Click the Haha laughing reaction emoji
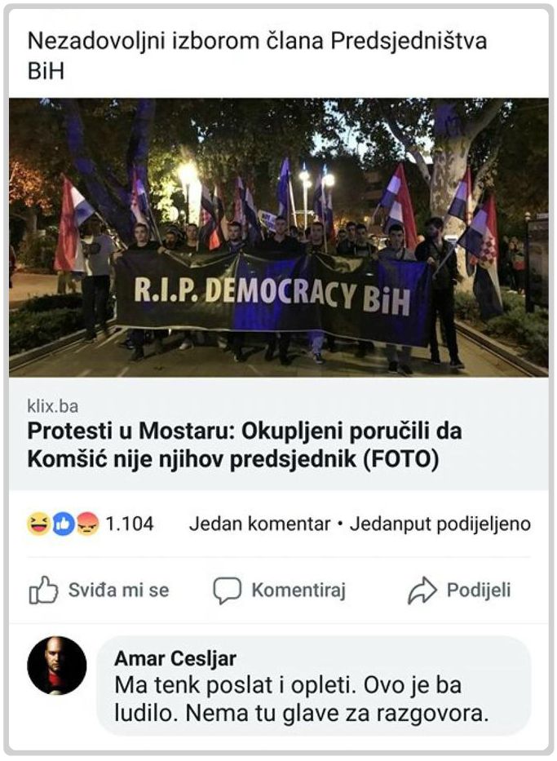The height and width of the screenshot is (761, 557). pyautogui.click(x=39, y=524)
